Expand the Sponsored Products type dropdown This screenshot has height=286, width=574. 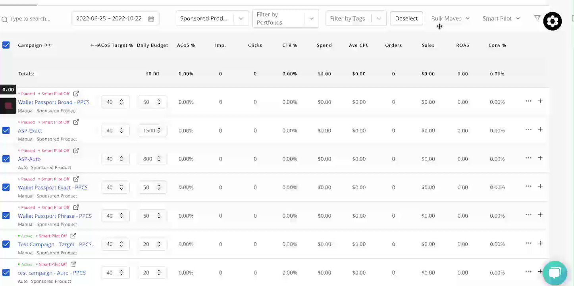point(241,19)
